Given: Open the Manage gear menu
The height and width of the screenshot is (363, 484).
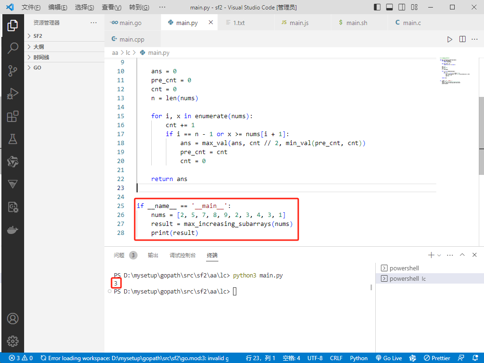Looking at the screenshot, I should click(x=13, y=341).
